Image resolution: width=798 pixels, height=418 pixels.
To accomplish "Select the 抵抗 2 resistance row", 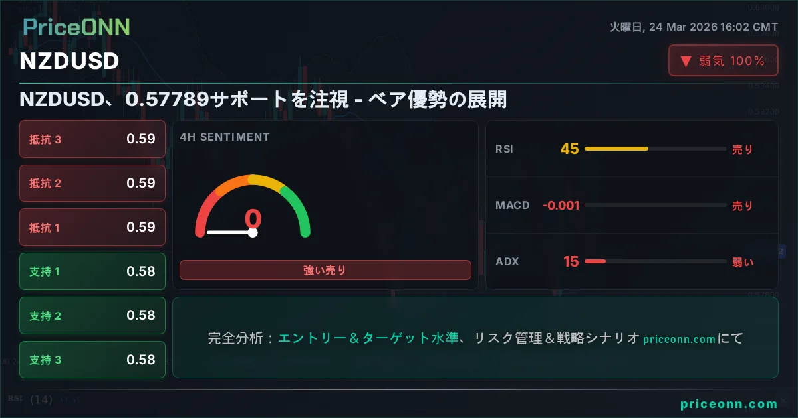I will pyautogui.click(x=92, y=183).
